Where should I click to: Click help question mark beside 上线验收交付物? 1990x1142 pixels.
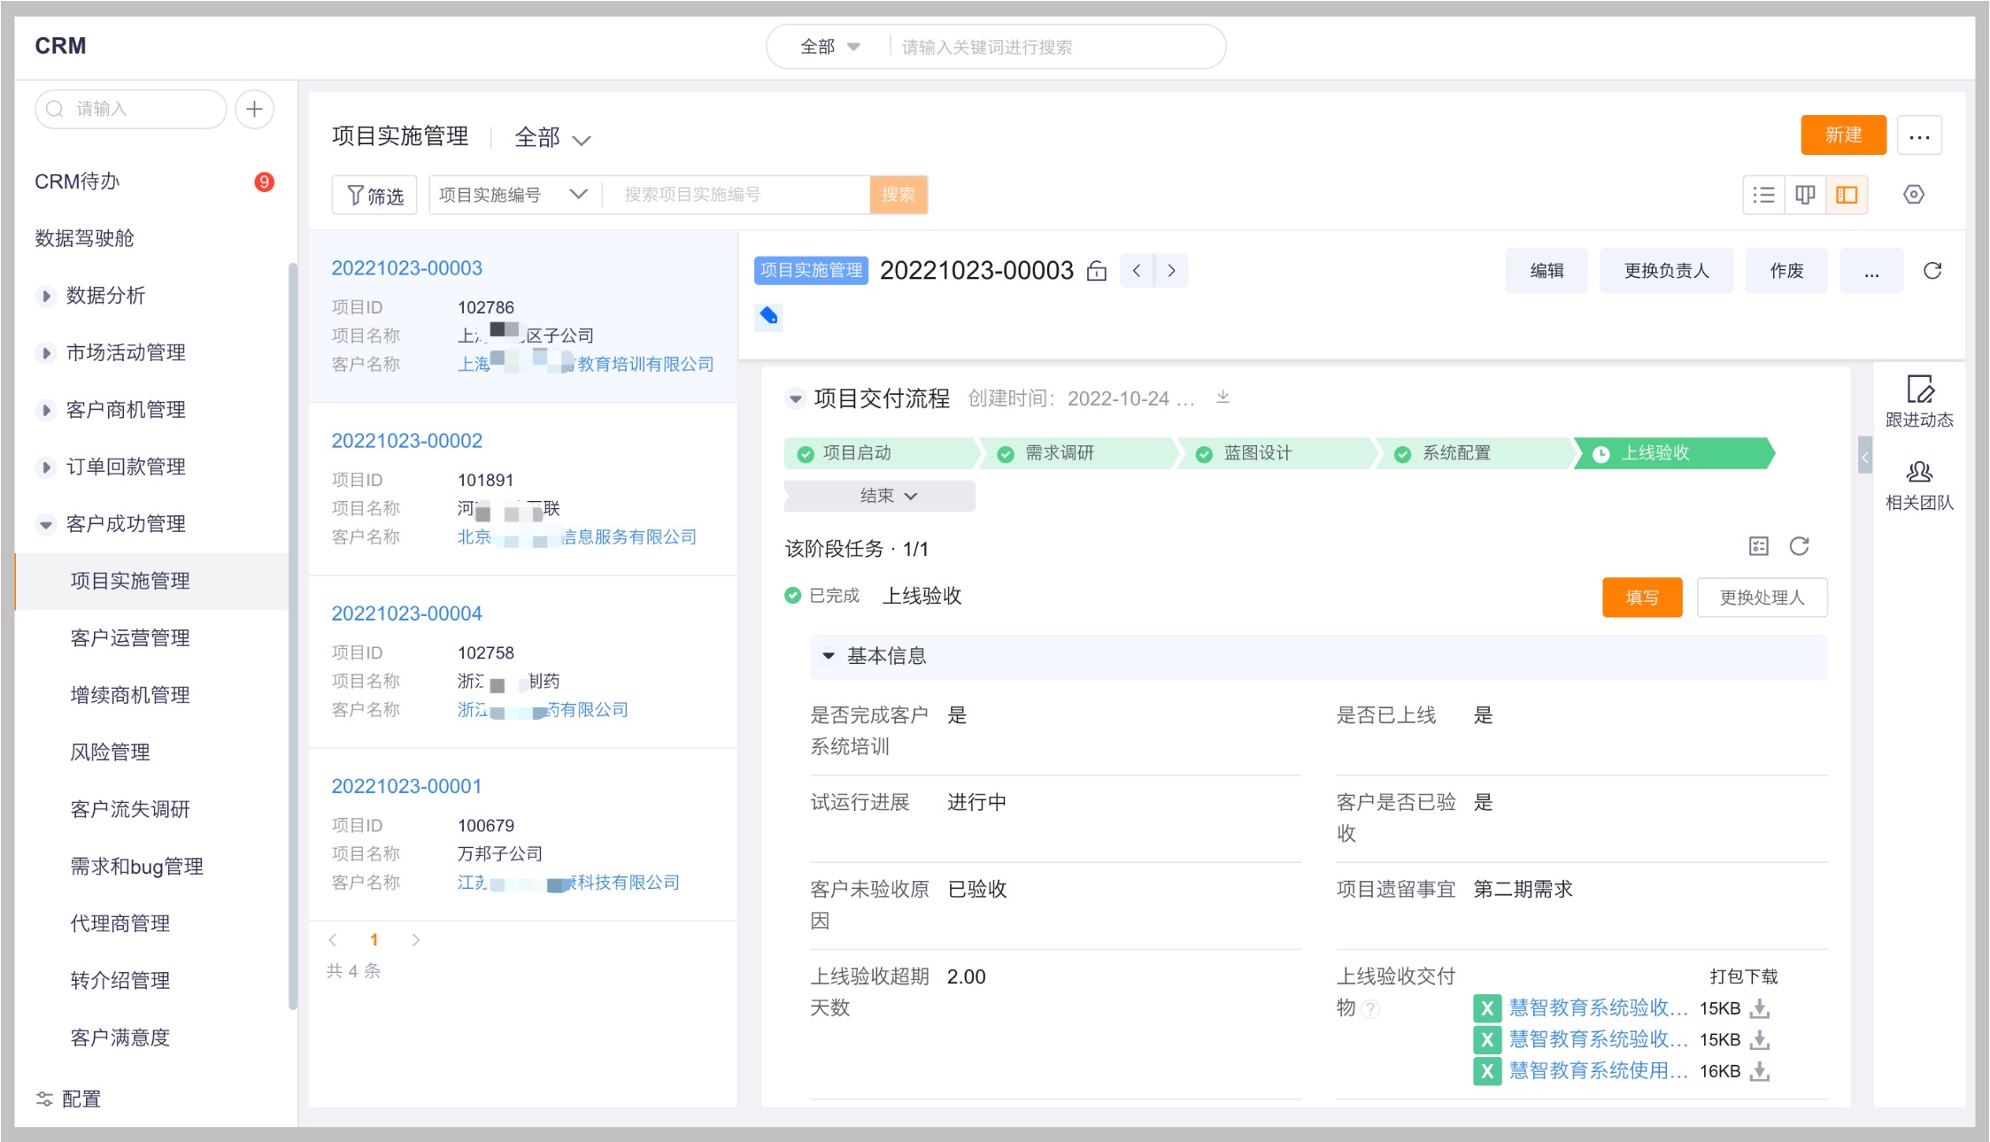coord(1370,1009)
